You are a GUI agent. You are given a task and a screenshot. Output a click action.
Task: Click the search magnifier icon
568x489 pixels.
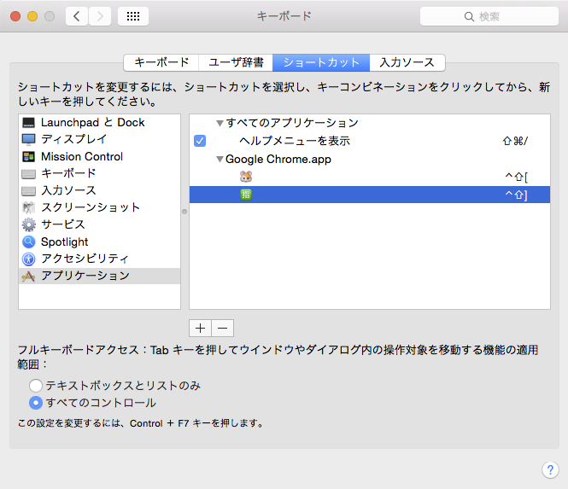[x=469, y=17]
